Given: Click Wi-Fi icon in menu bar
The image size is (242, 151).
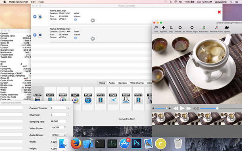Looking at the screenshot, I should [175, 2].
